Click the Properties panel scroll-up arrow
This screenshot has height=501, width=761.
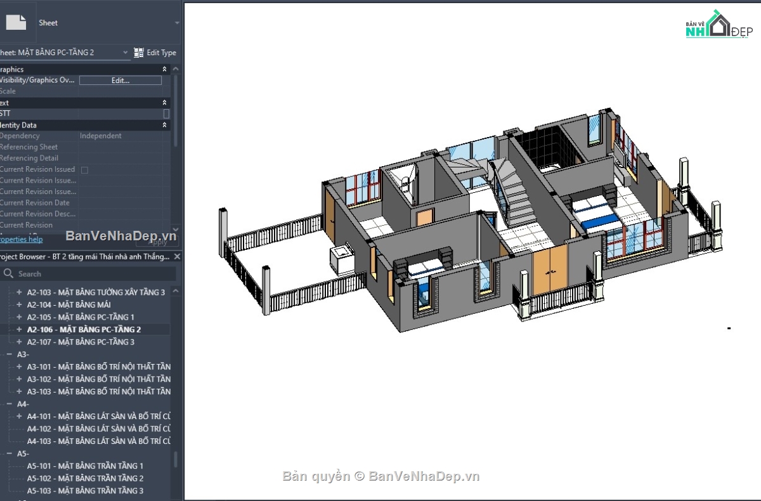176,69
